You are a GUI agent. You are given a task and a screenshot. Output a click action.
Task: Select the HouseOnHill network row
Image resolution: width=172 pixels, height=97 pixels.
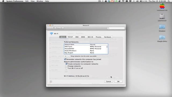pyautogui.click(x=85, y=48)
